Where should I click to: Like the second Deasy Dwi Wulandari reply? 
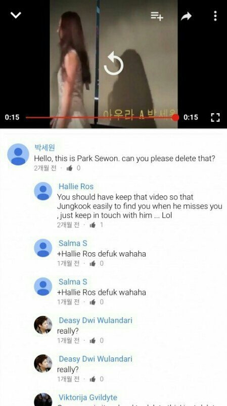tap(93, 379)
